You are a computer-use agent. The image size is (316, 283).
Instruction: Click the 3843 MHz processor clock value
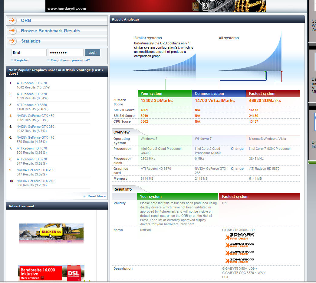pyautogui.click(x=256, y=159)
